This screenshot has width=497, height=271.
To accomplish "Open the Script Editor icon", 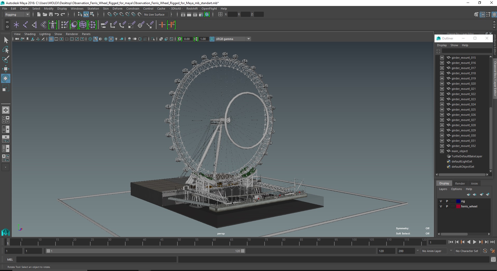I will pyautogui.click(x=493, y=259).
